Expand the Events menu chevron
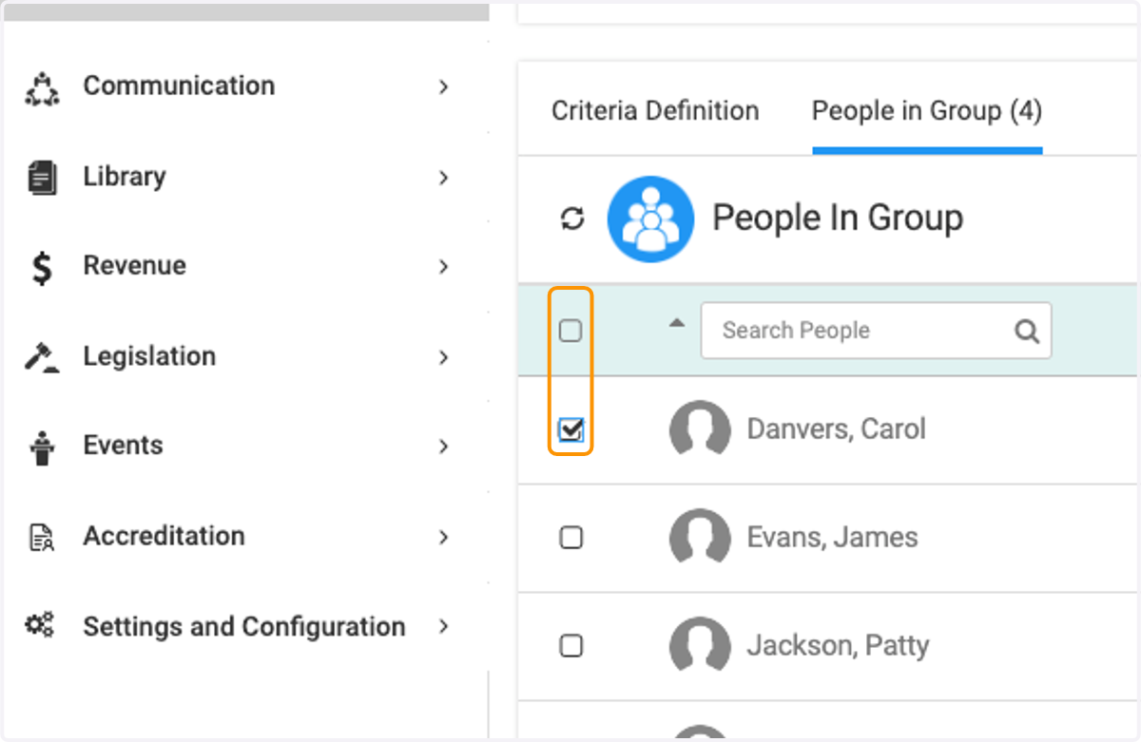The height and width of the screenshot is (742, 1141). click(x=443, y=447)
